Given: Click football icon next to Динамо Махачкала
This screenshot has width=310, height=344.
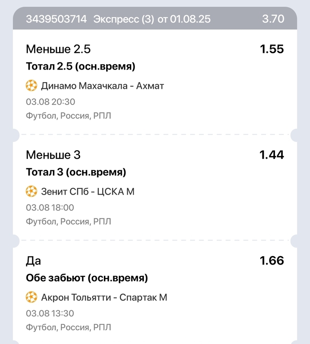Looking at the screenshot, I should (x=31, y=86).
